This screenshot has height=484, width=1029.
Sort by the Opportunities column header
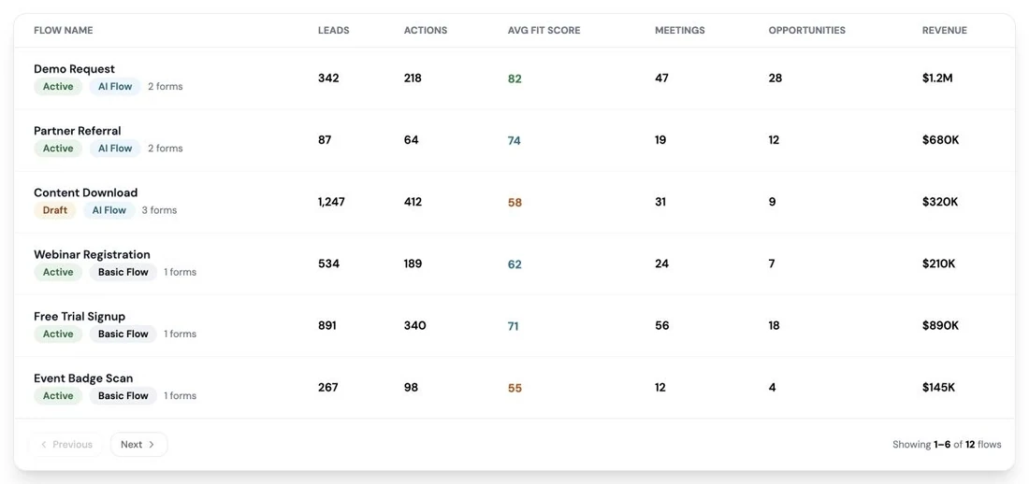[806, 30]
